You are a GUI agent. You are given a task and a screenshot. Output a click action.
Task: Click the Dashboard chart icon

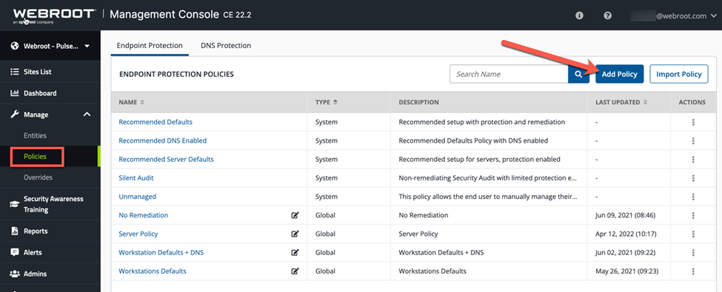point(14,93)
